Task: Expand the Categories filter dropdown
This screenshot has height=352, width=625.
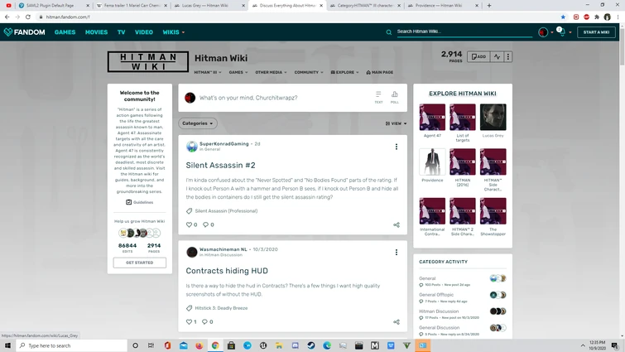Action: [x=198, y=123]
